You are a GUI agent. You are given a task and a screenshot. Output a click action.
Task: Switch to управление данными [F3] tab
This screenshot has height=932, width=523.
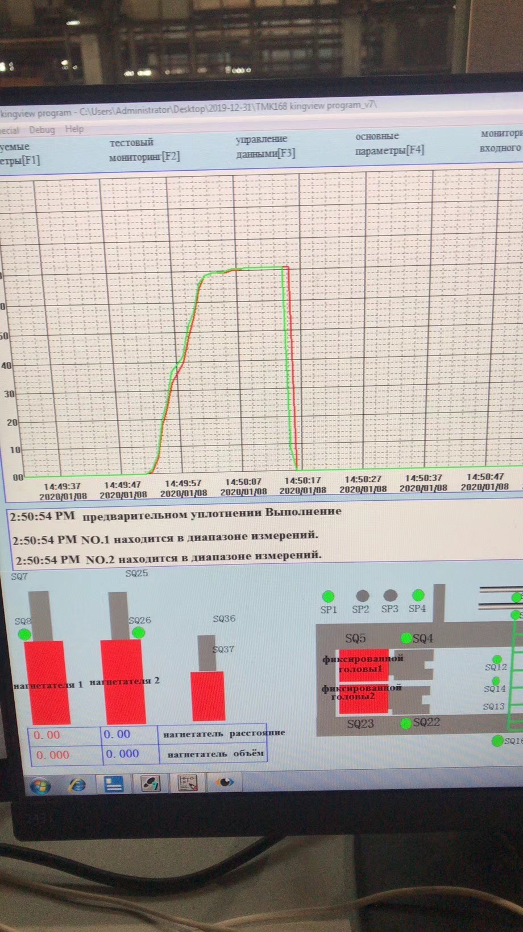[x=265, y=146]
